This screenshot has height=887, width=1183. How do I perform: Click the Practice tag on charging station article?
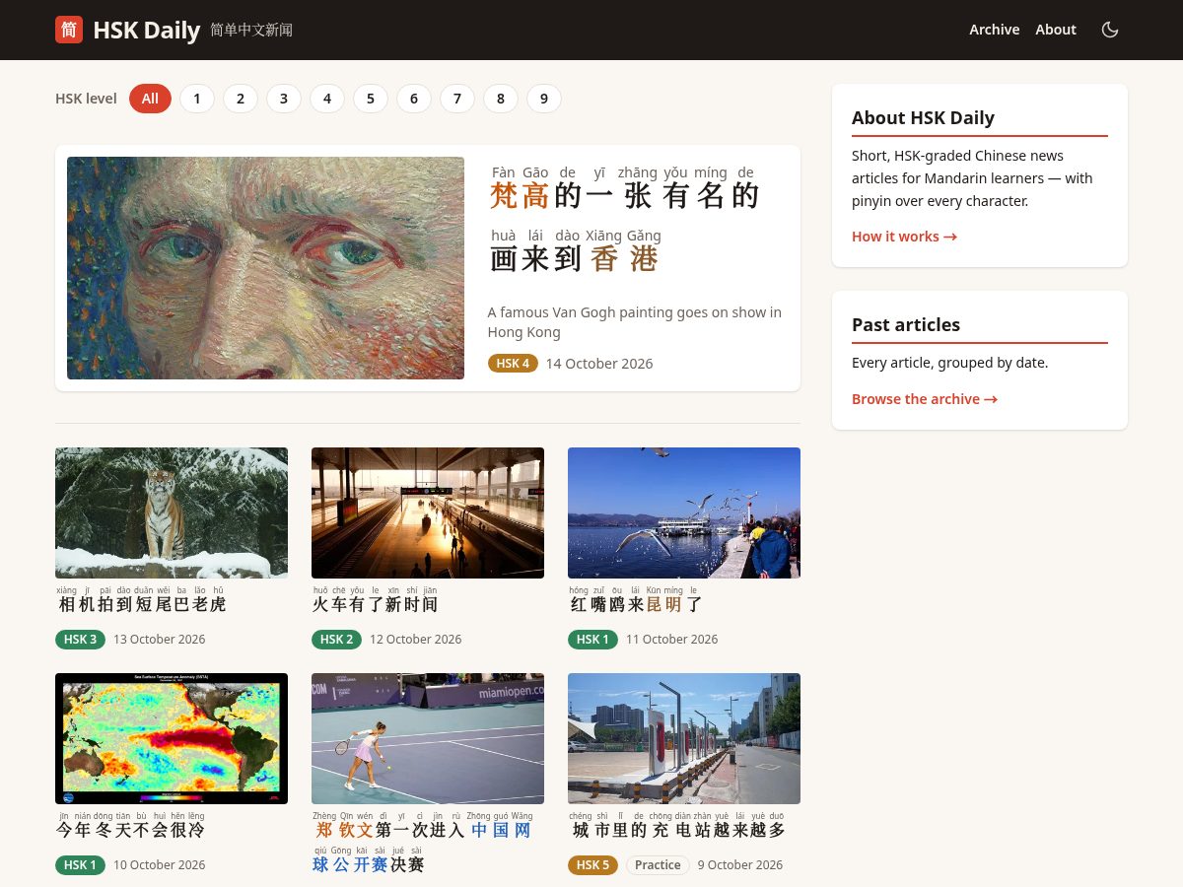coord(658,865)
